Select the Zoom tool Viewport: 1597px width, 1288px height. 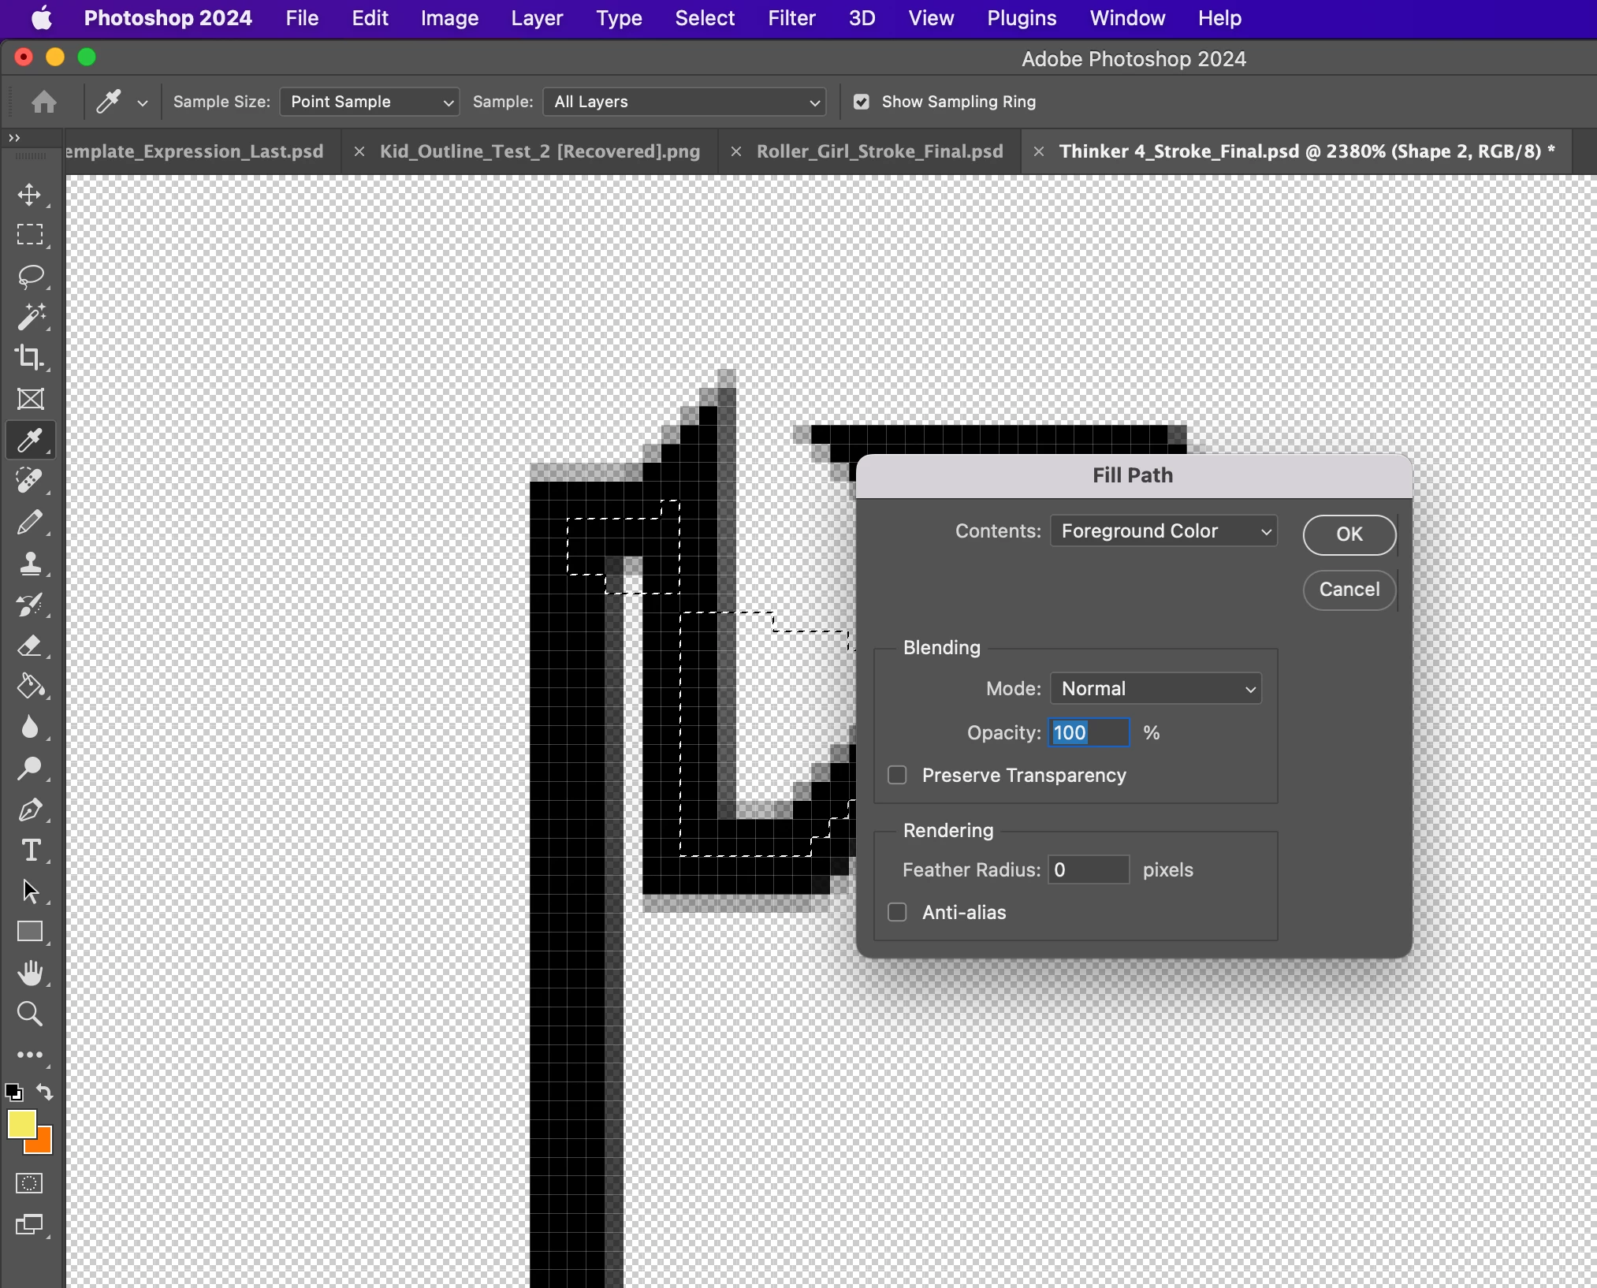(x=30, y=1014)
